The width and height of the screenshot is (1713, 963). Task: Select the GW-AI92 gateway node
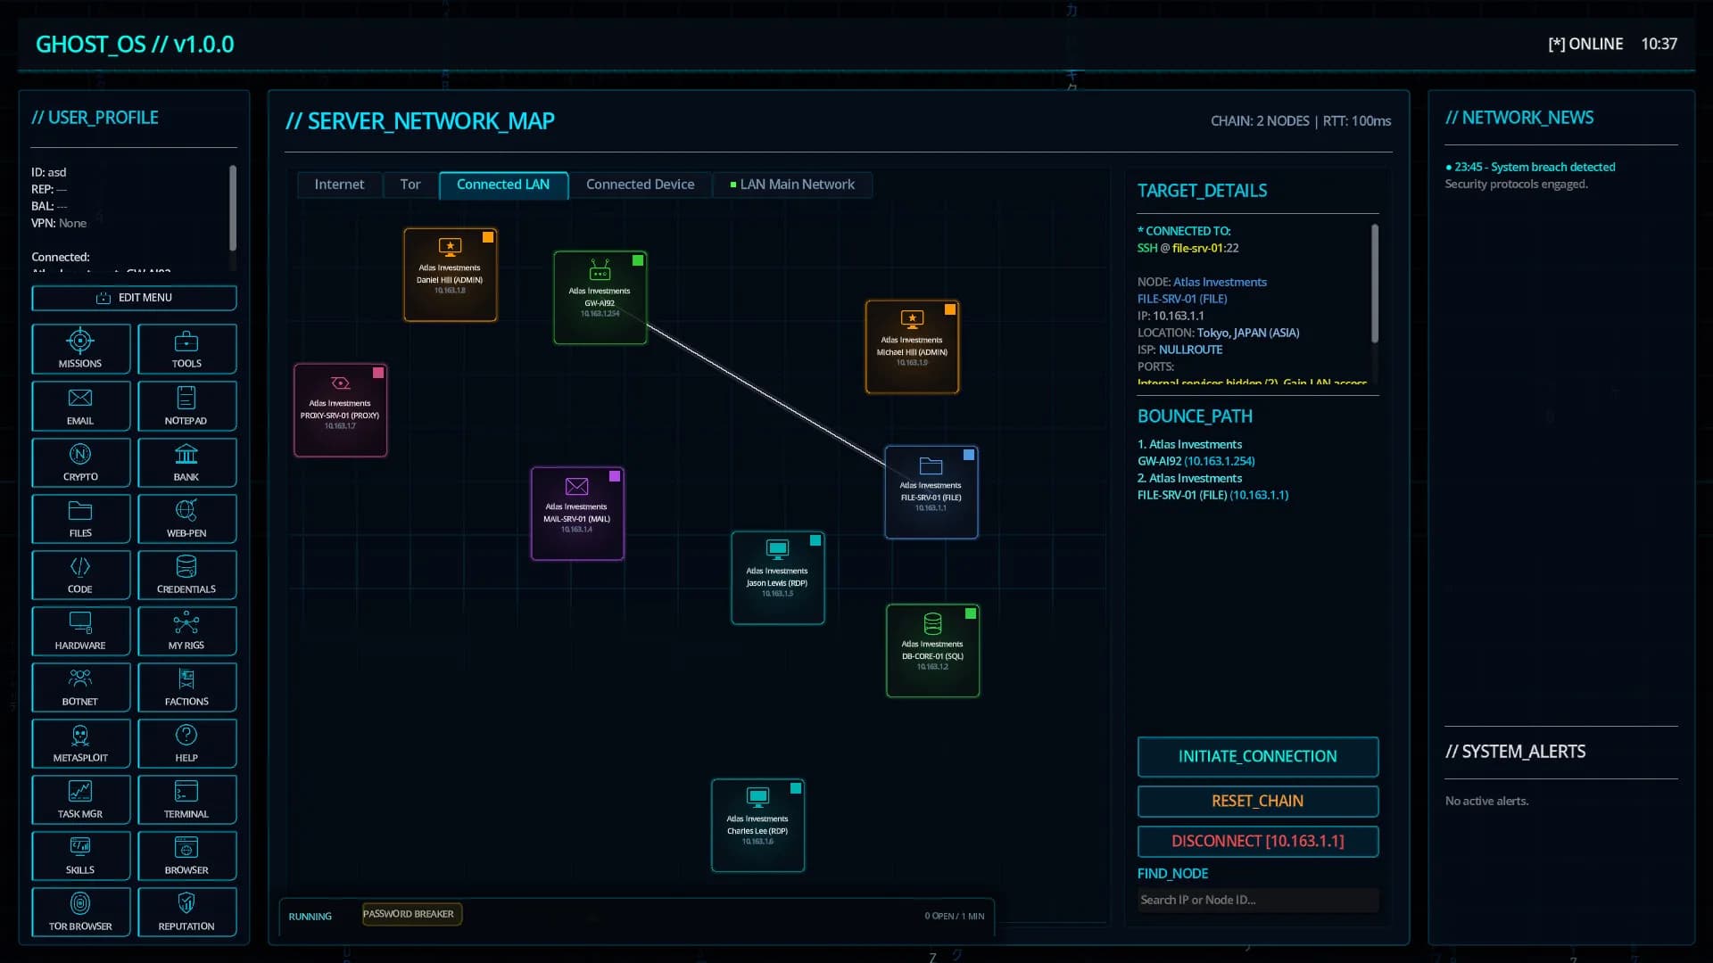(600, 298)
